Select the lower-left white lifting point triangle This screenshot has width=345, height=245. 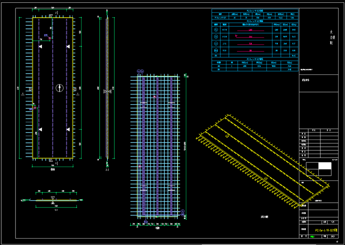tap(41, 130)
